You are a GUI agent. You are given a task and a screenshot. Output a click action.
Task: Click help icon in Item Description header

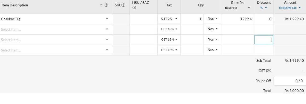[x=106, y=5]
